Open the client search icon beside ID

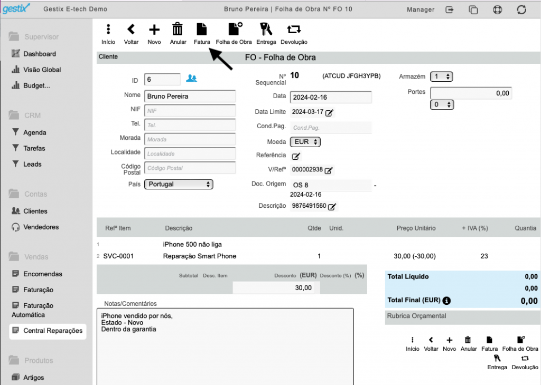191,79
